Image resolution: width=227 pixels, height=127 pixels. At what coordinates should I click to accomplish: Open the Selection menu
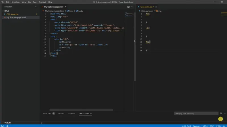(x=16, y=2)
